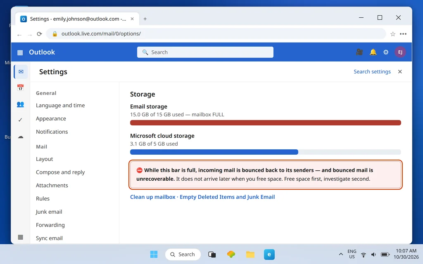Image resolution: width=423 pixels, height=264 pixels.
Task: Open Language and time settings
Action: click(60, 105)
